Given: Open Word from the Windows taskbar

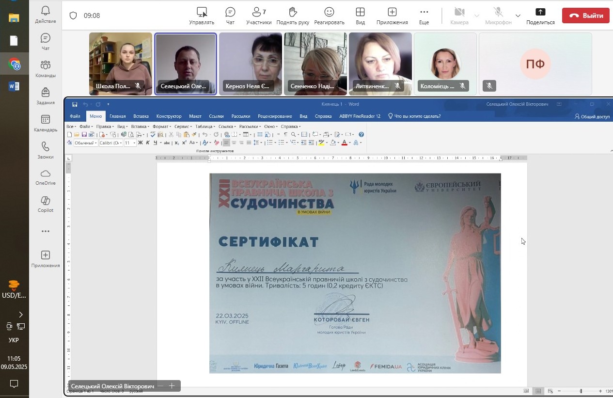Looking at the screenshot, I should (14, 86).
